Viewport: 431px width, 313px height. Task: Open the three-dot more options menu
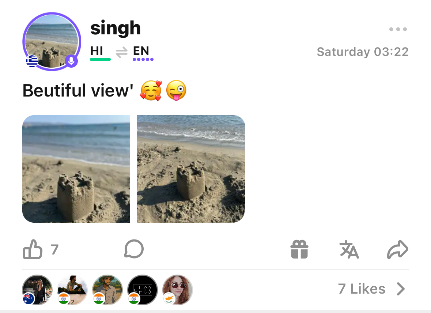tap(398, 29)
